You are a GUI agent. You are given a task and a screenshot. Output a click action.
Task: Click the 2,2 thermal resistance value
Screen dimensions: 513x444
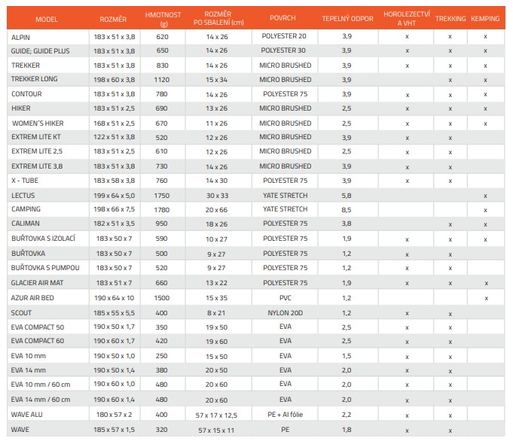pyautogui.click(x=347, y=415)
